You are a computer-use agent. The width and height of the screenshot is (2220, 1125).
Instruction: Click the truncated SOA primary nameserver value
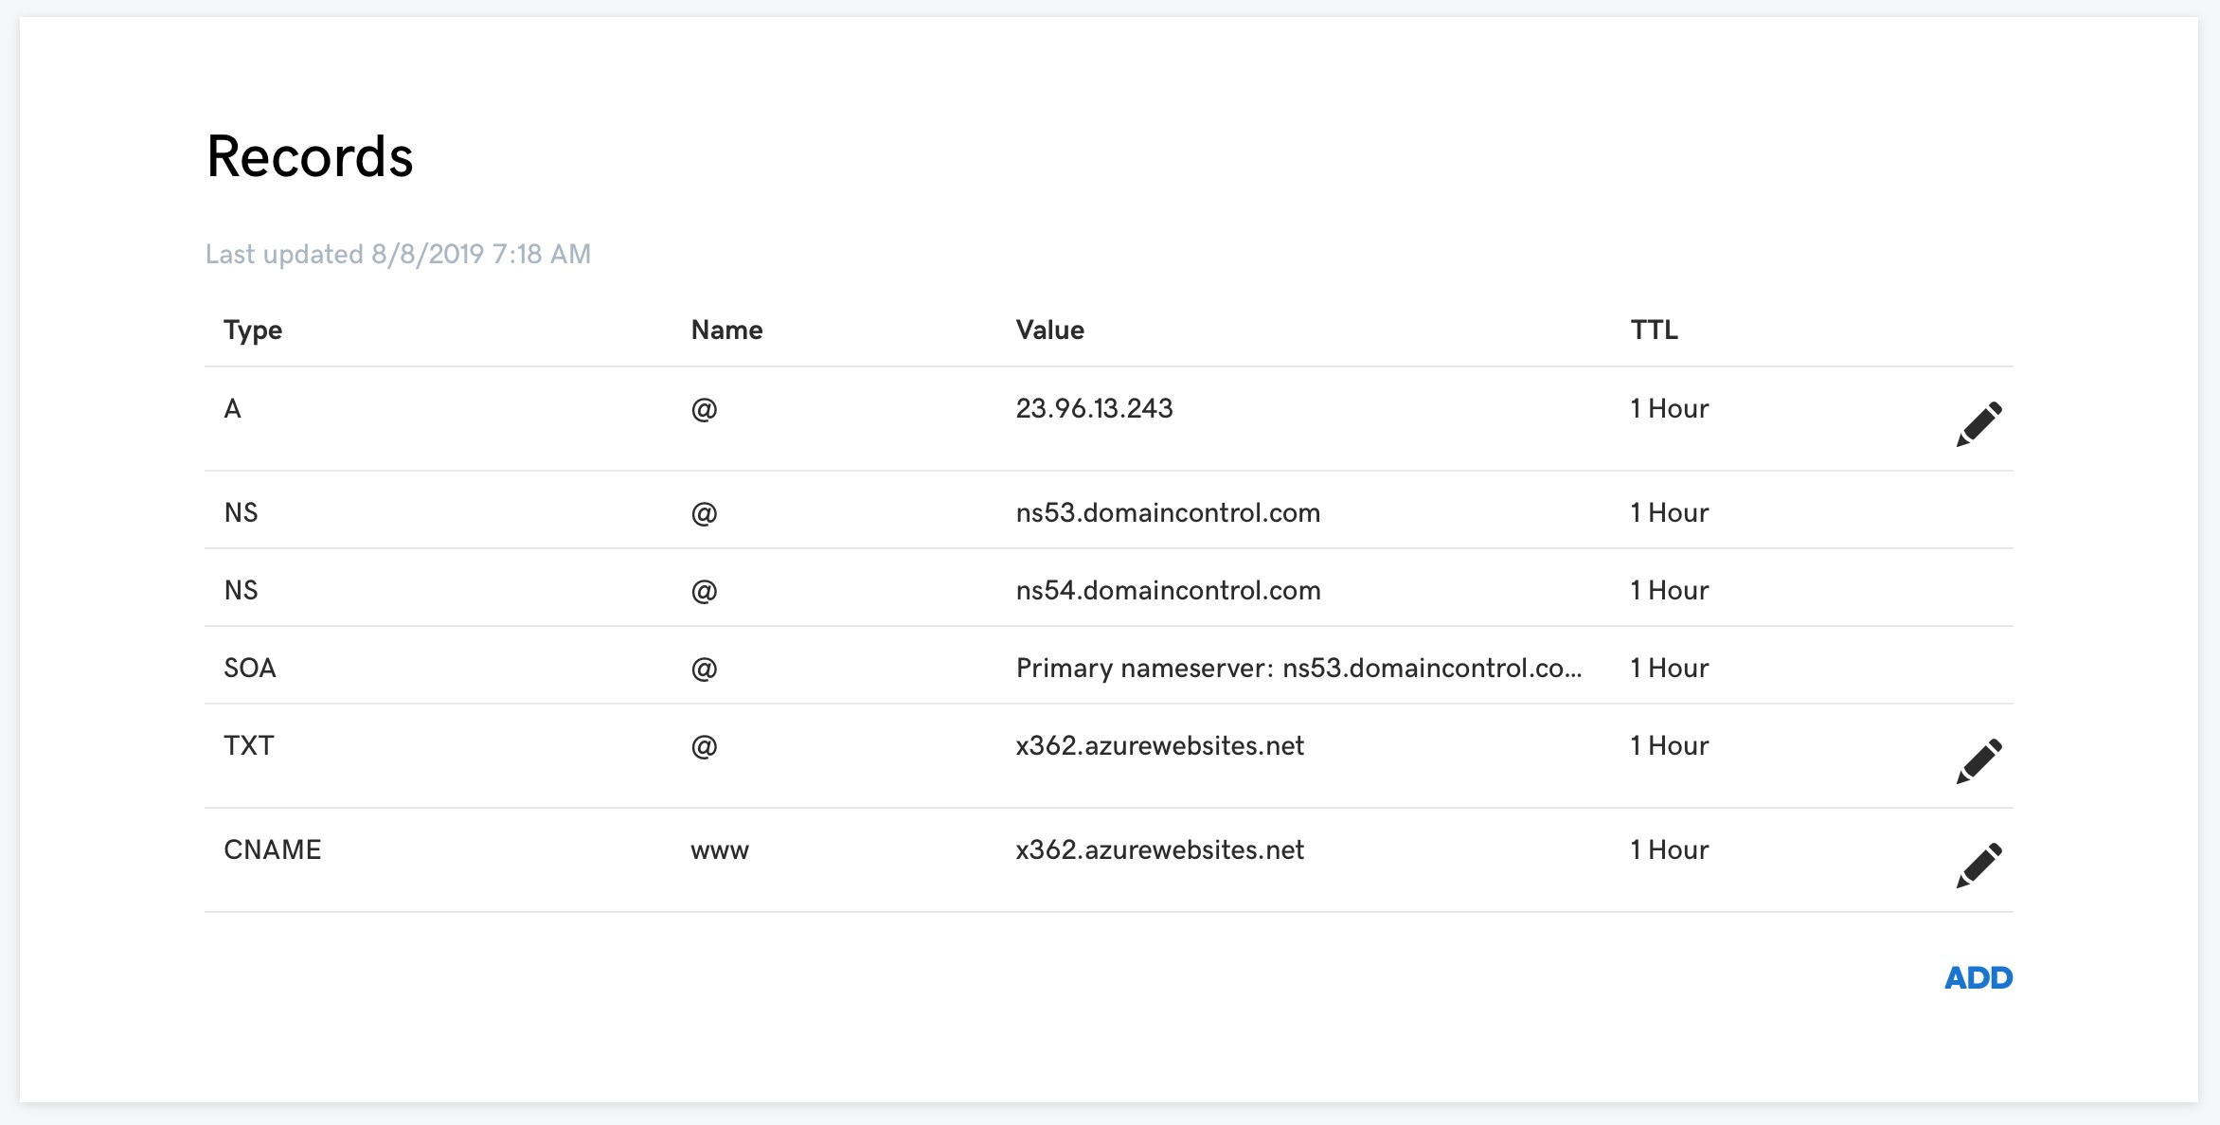tap(1298, 668)
